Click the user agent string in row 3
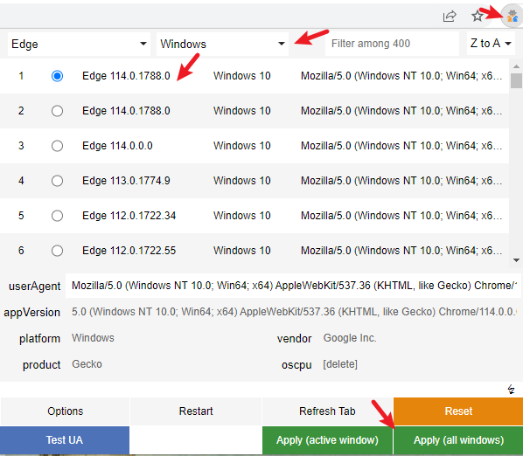This screenshot has width=523, height=456. click(401, 146)
